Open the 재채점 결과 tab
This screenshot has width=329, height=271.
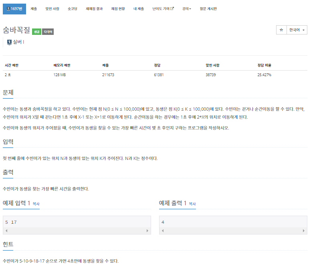click(94, 9)
